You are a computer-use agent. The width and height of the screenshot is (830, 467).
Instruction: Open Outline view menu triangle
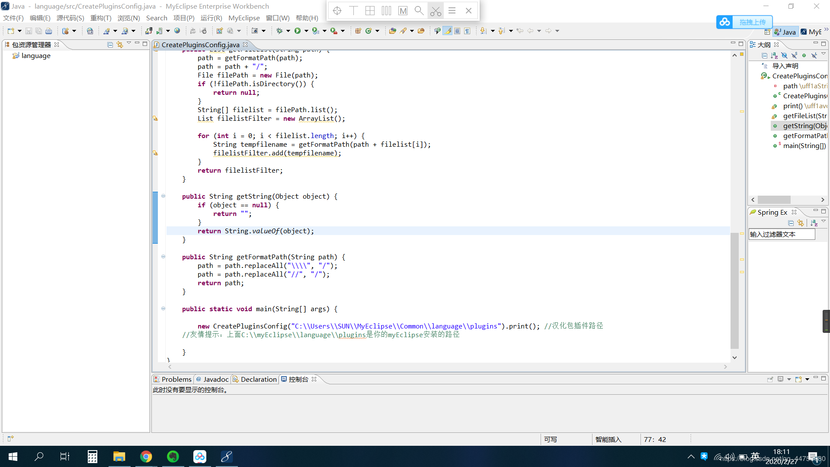[824, 55]
